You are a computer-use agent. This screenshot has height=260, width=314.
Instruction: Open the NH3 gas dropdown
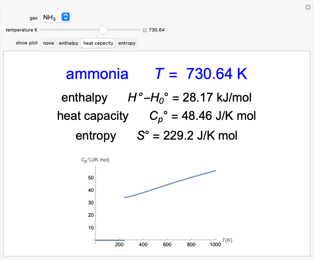(x=56, y=17)
